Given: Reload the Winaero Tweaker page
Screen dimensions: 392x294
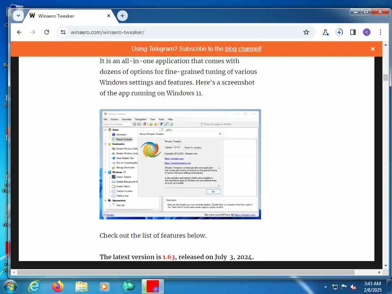Looking at the screenshot, I should [x=47, y=32].
